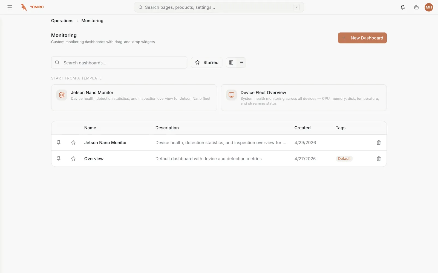This screenshot has height=273, width=438.
Task: Click the 4/29/2026 created date
Action: [305, 143]
